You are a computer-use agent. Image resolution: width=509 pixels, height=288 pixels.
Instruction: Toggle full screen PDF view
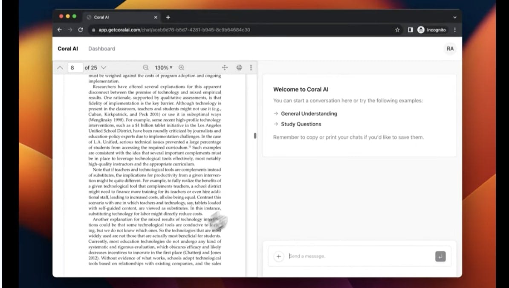point(225,67)
